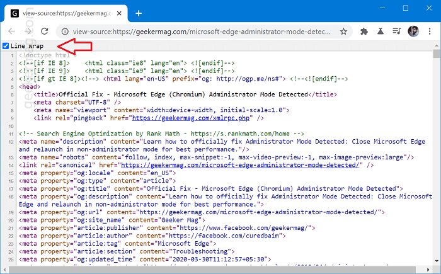This screenshot has height=274, width=441.
Task: Open a new tab with plus button
Action: (139, 13)
